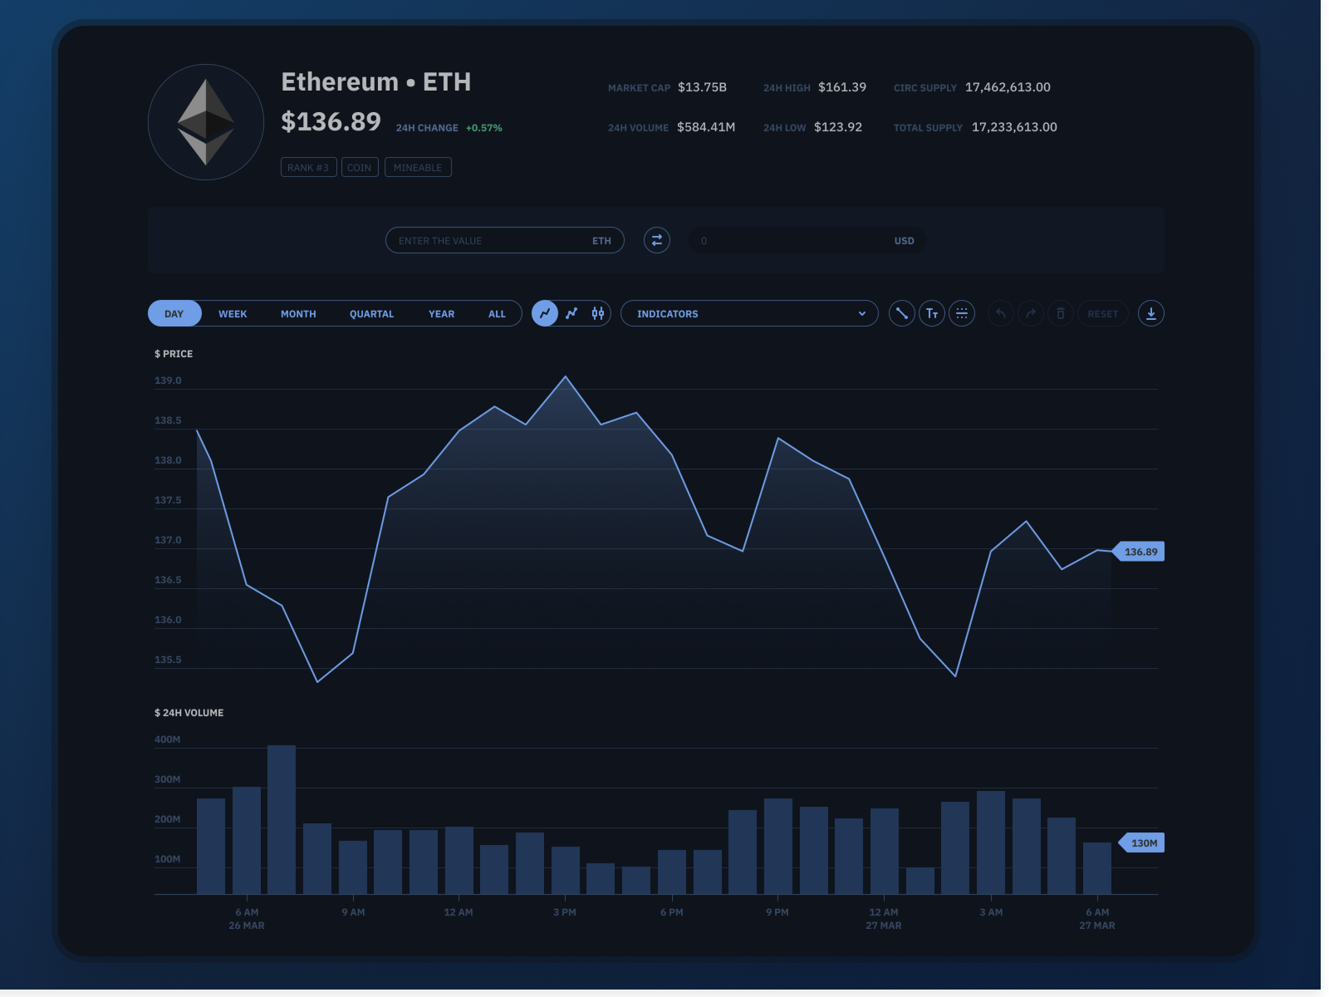Click the redo arrow icon

point(1031,313)
